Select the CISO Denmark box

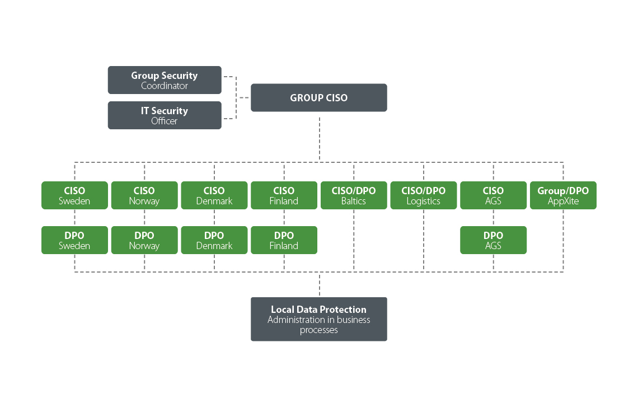click(214, 195)
